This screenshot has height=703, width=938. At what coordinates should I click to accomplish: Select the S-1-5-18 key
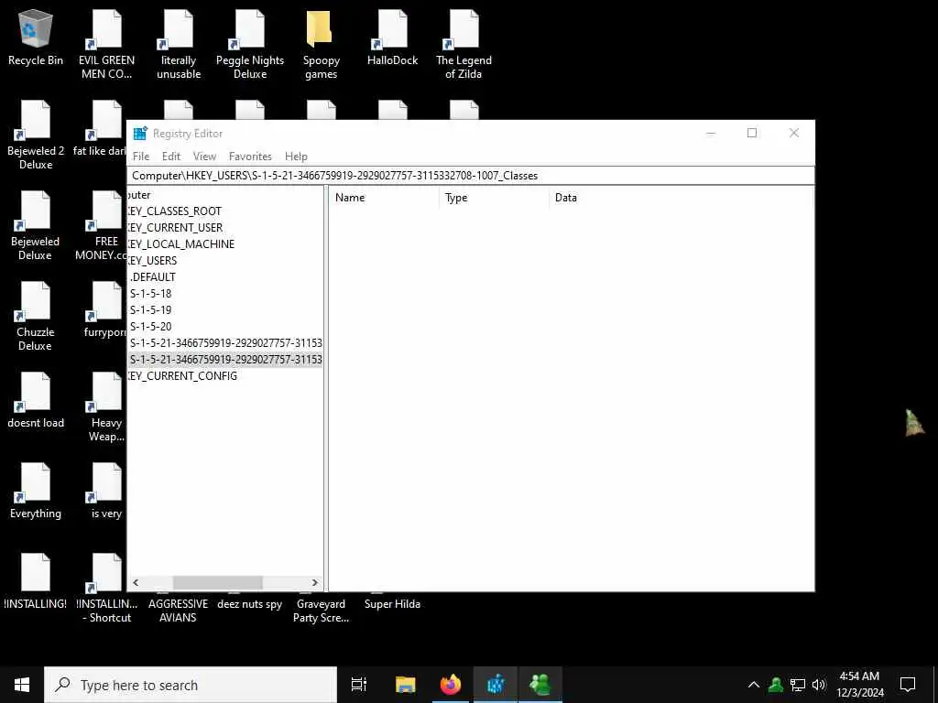click(151, 294)
